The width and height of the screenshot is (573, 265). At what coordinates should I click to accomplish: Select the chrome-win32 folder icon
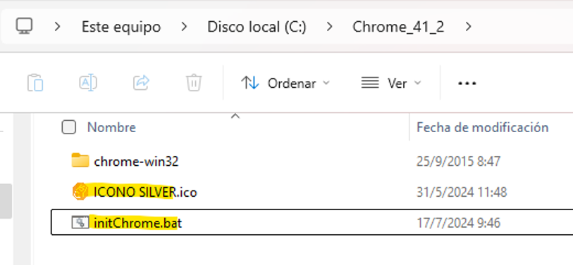coord(80,160)
